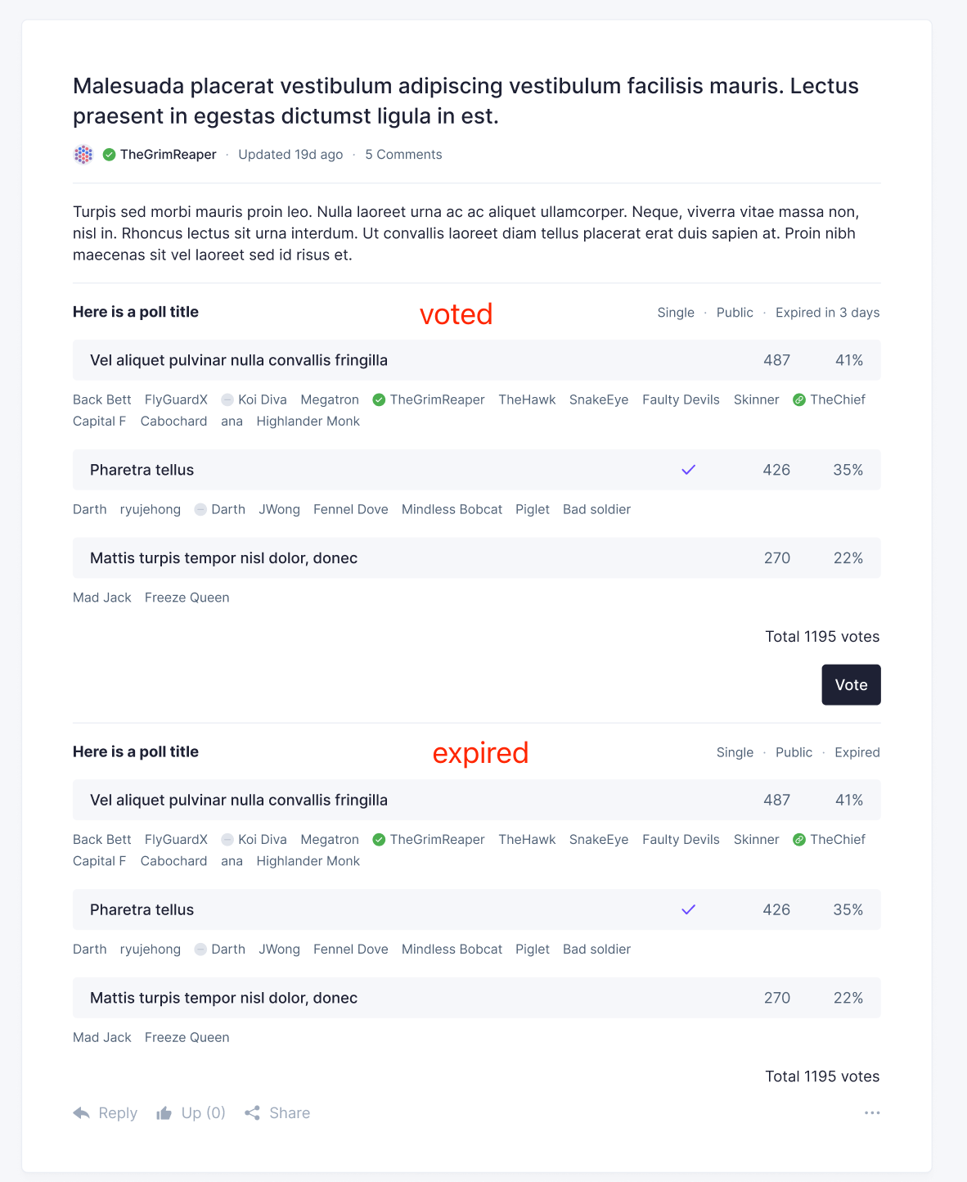Click the checkmark in the expired poll
967x1182 pixels.
tap(689, 909)
